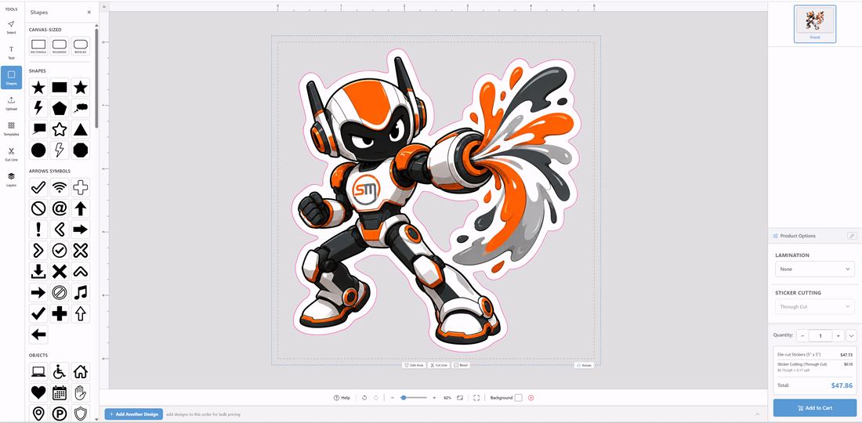
Task: Select the Front design thumbnail
Action: [815, 23]
